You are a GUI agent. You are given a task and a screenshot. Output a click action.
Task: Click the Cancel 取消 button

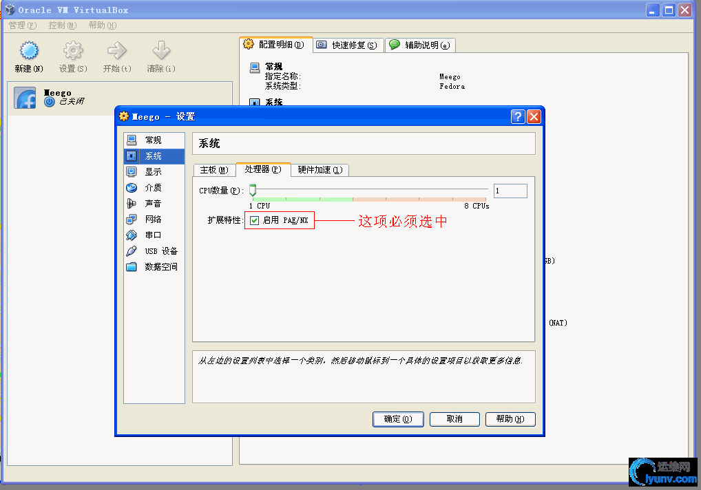pos(454,419)
